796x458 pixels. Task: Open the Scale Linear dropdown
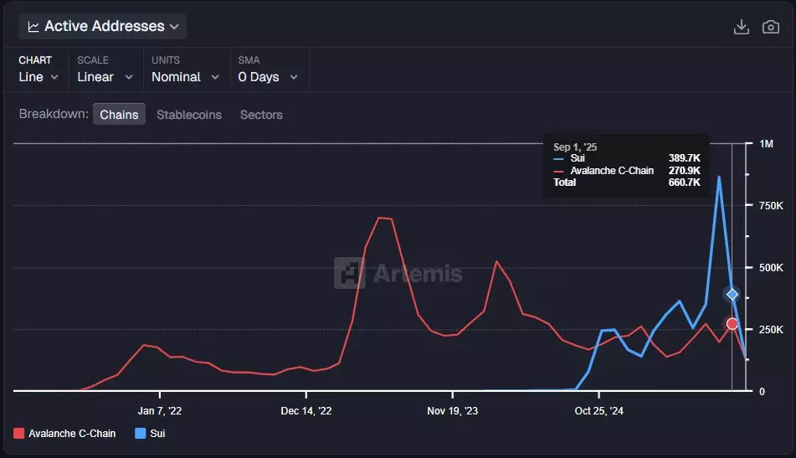(x=105, y=76)
